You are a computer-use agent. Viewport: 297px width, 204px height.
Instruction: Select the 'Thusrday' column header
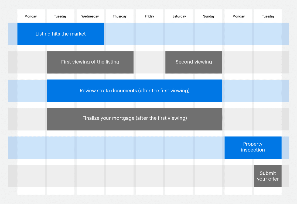[120, 16]
